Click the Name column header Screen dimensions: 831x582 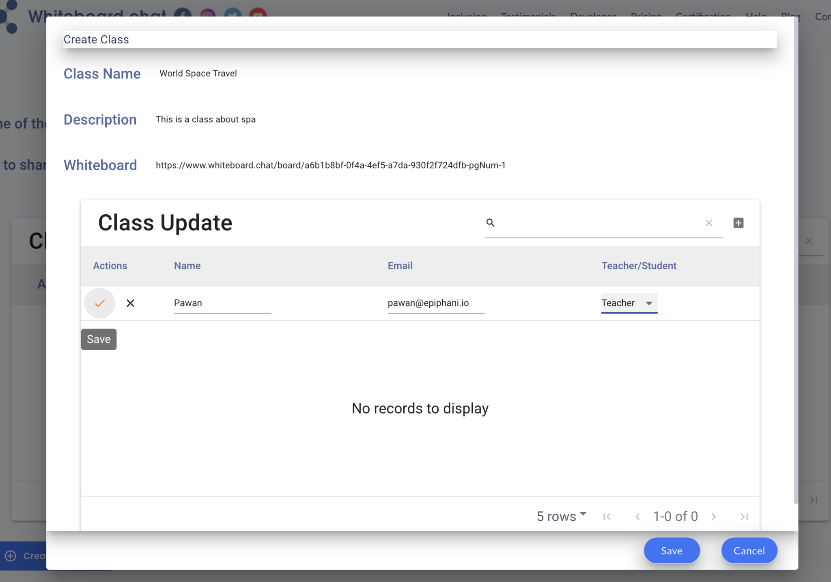[x=187, y=266]
